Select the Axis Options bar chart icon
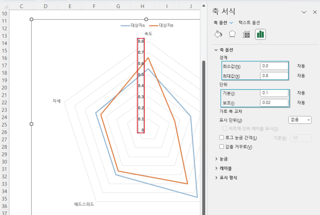320x215 pixels. [x=260, y=34]
